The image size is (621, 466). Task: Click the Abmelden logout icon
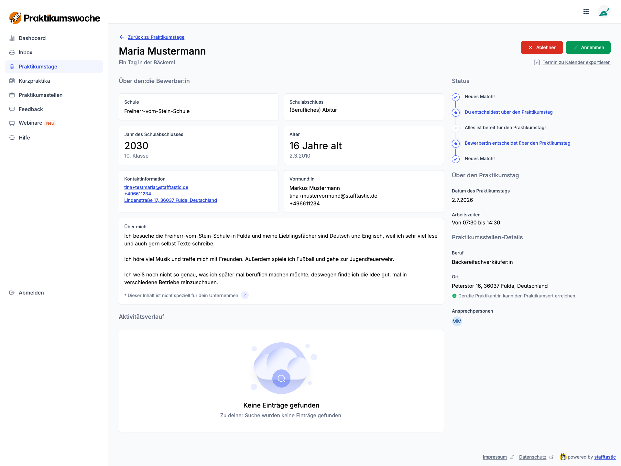[12, 293]
